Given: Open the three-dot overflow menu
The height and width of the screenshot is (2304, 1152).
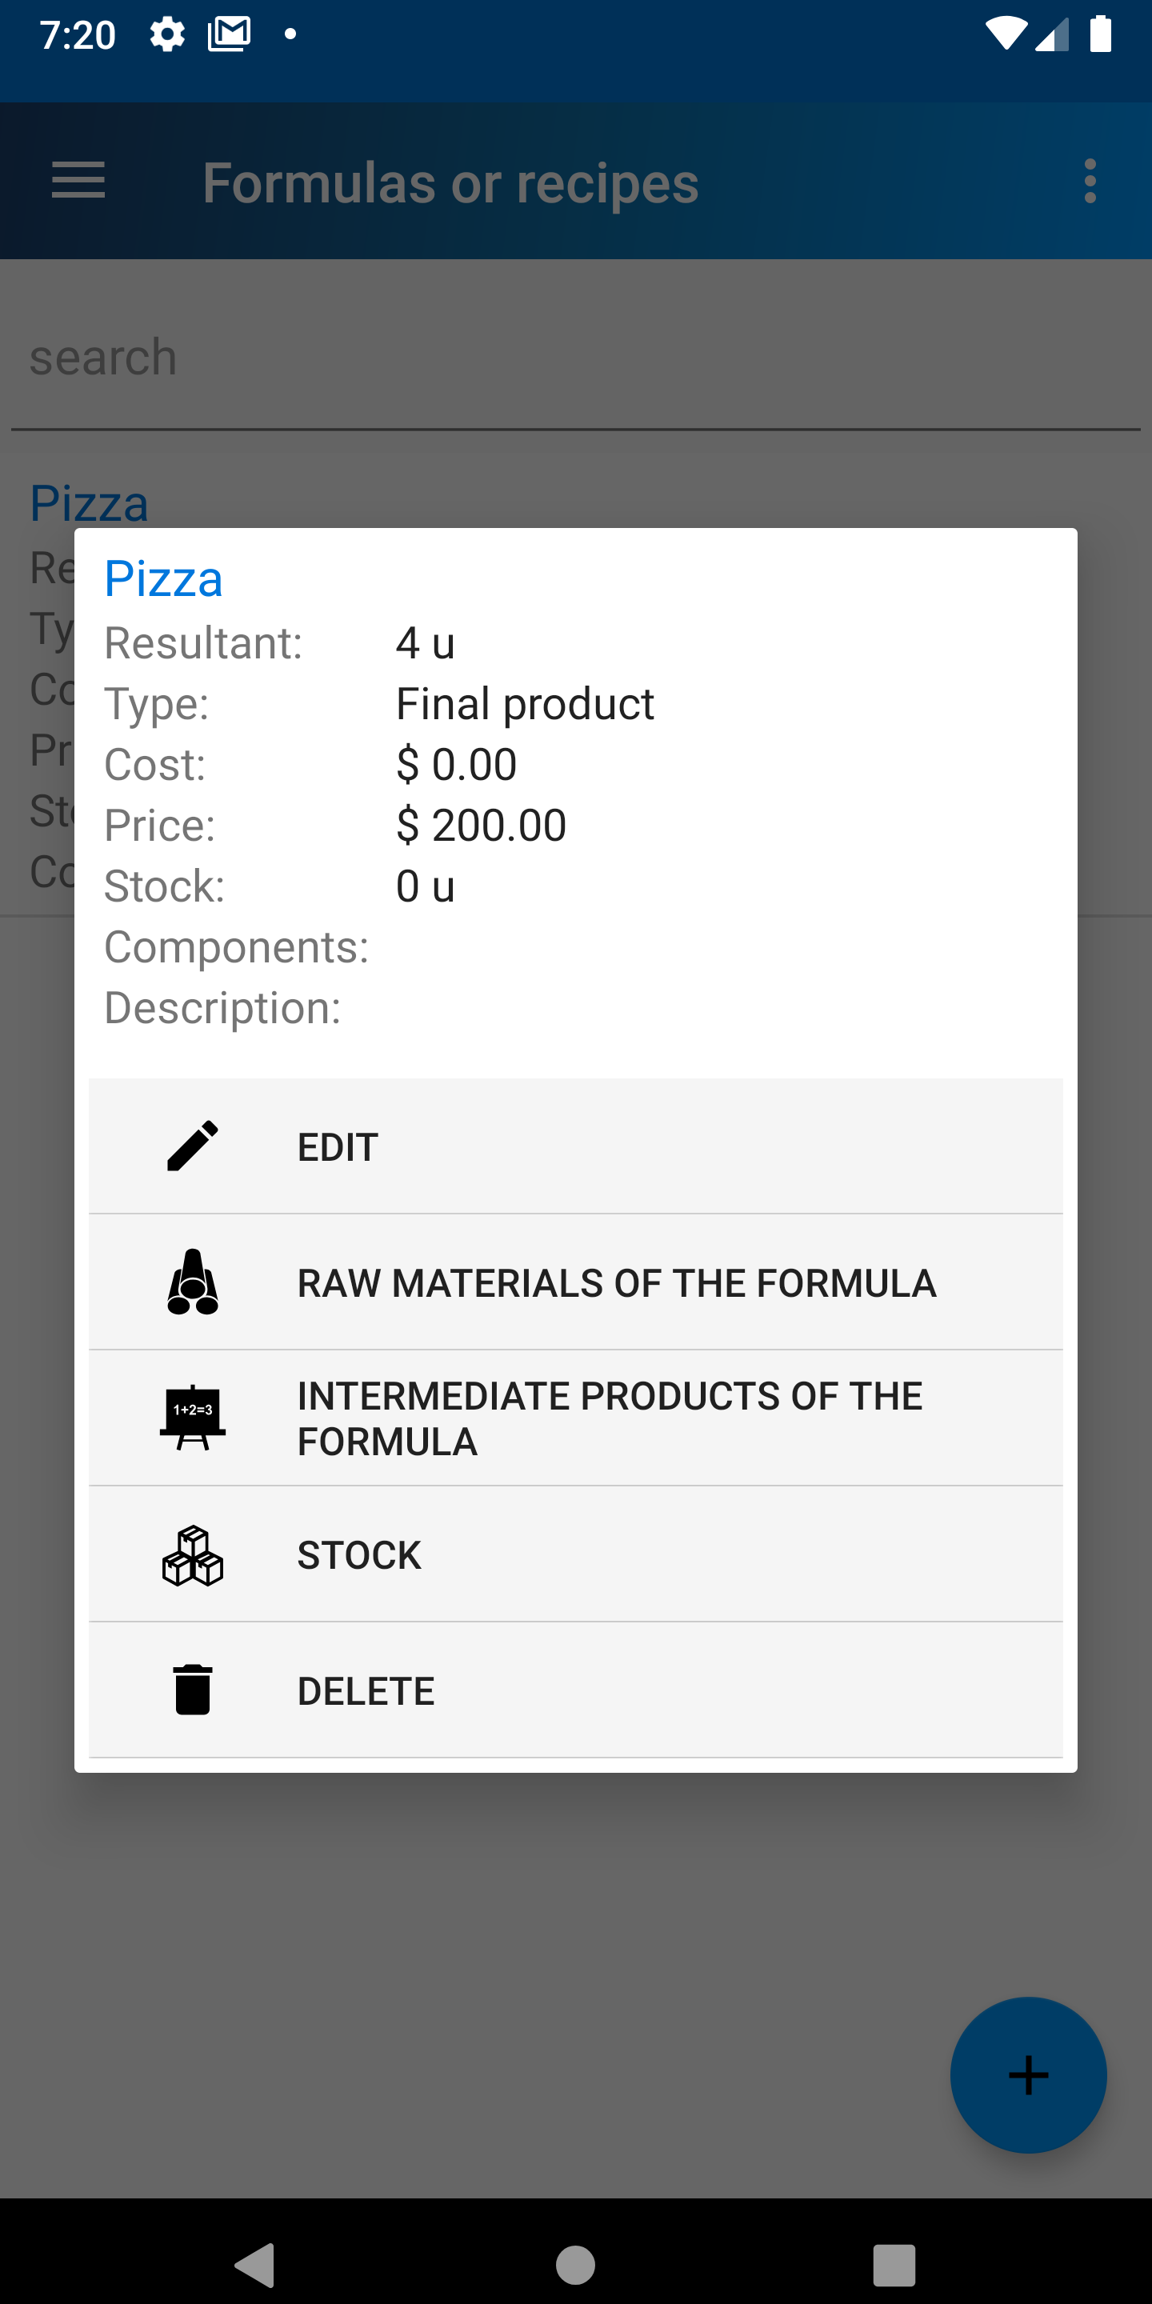Looking at the screenshot, I should (x=1090, y=181).
